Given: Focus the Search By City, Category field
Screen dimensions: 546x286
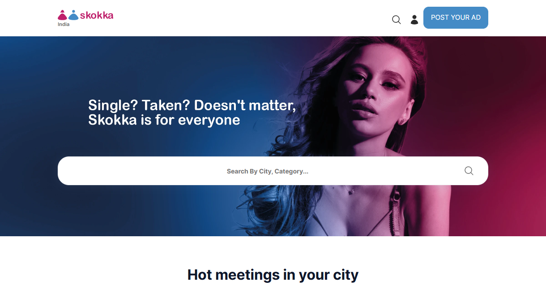Looking at the screenshot, I should (x=273, y=171).
